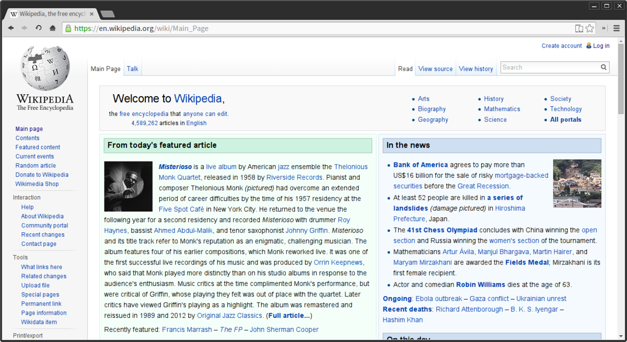Image resolution: width=627 pixels, height=342 pixels.
Task: Open the Print/export section expander
Action: click(x=27, y=335)
